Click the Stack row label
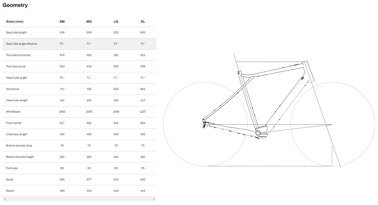Image resolution: width=378 pixels, height=205 pixels. point(10,180)
